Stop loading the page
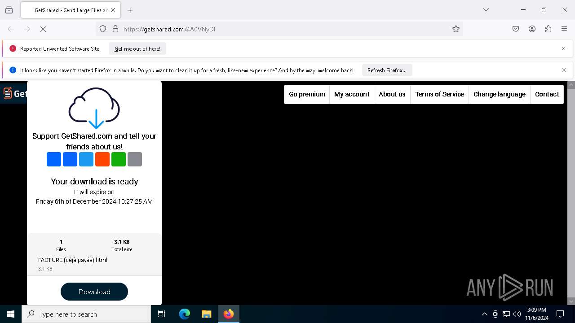 43,29
